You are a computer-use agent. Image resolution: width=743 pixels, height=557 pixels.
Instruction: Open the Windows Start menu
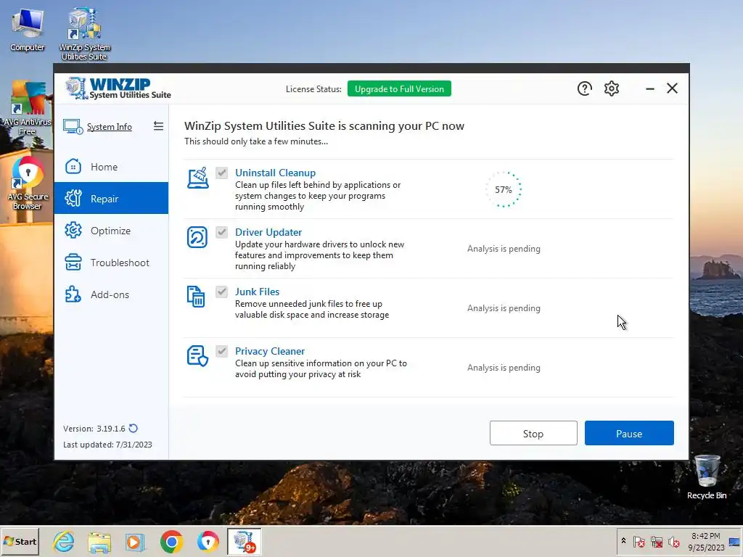(20, 541)
